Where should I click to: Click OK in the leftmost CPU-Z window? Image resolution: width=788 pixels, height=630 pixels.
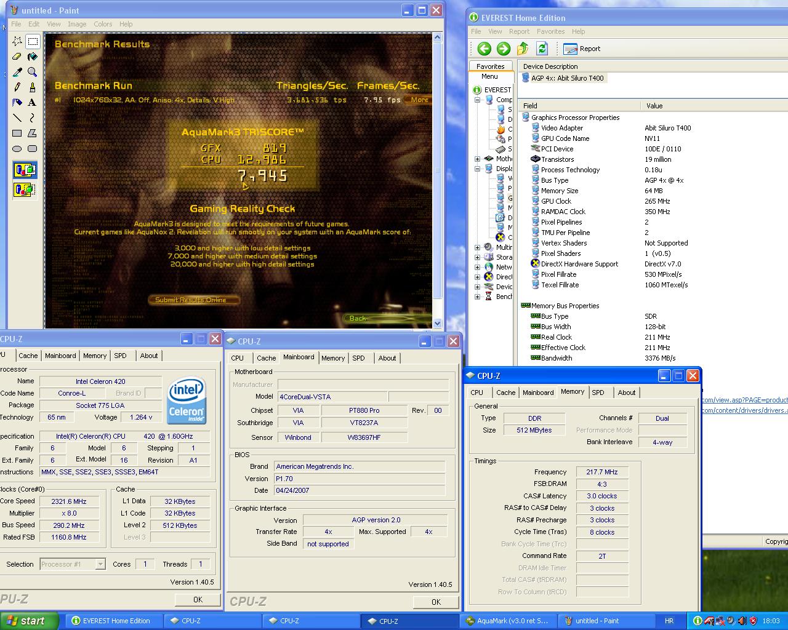[198, 599]
